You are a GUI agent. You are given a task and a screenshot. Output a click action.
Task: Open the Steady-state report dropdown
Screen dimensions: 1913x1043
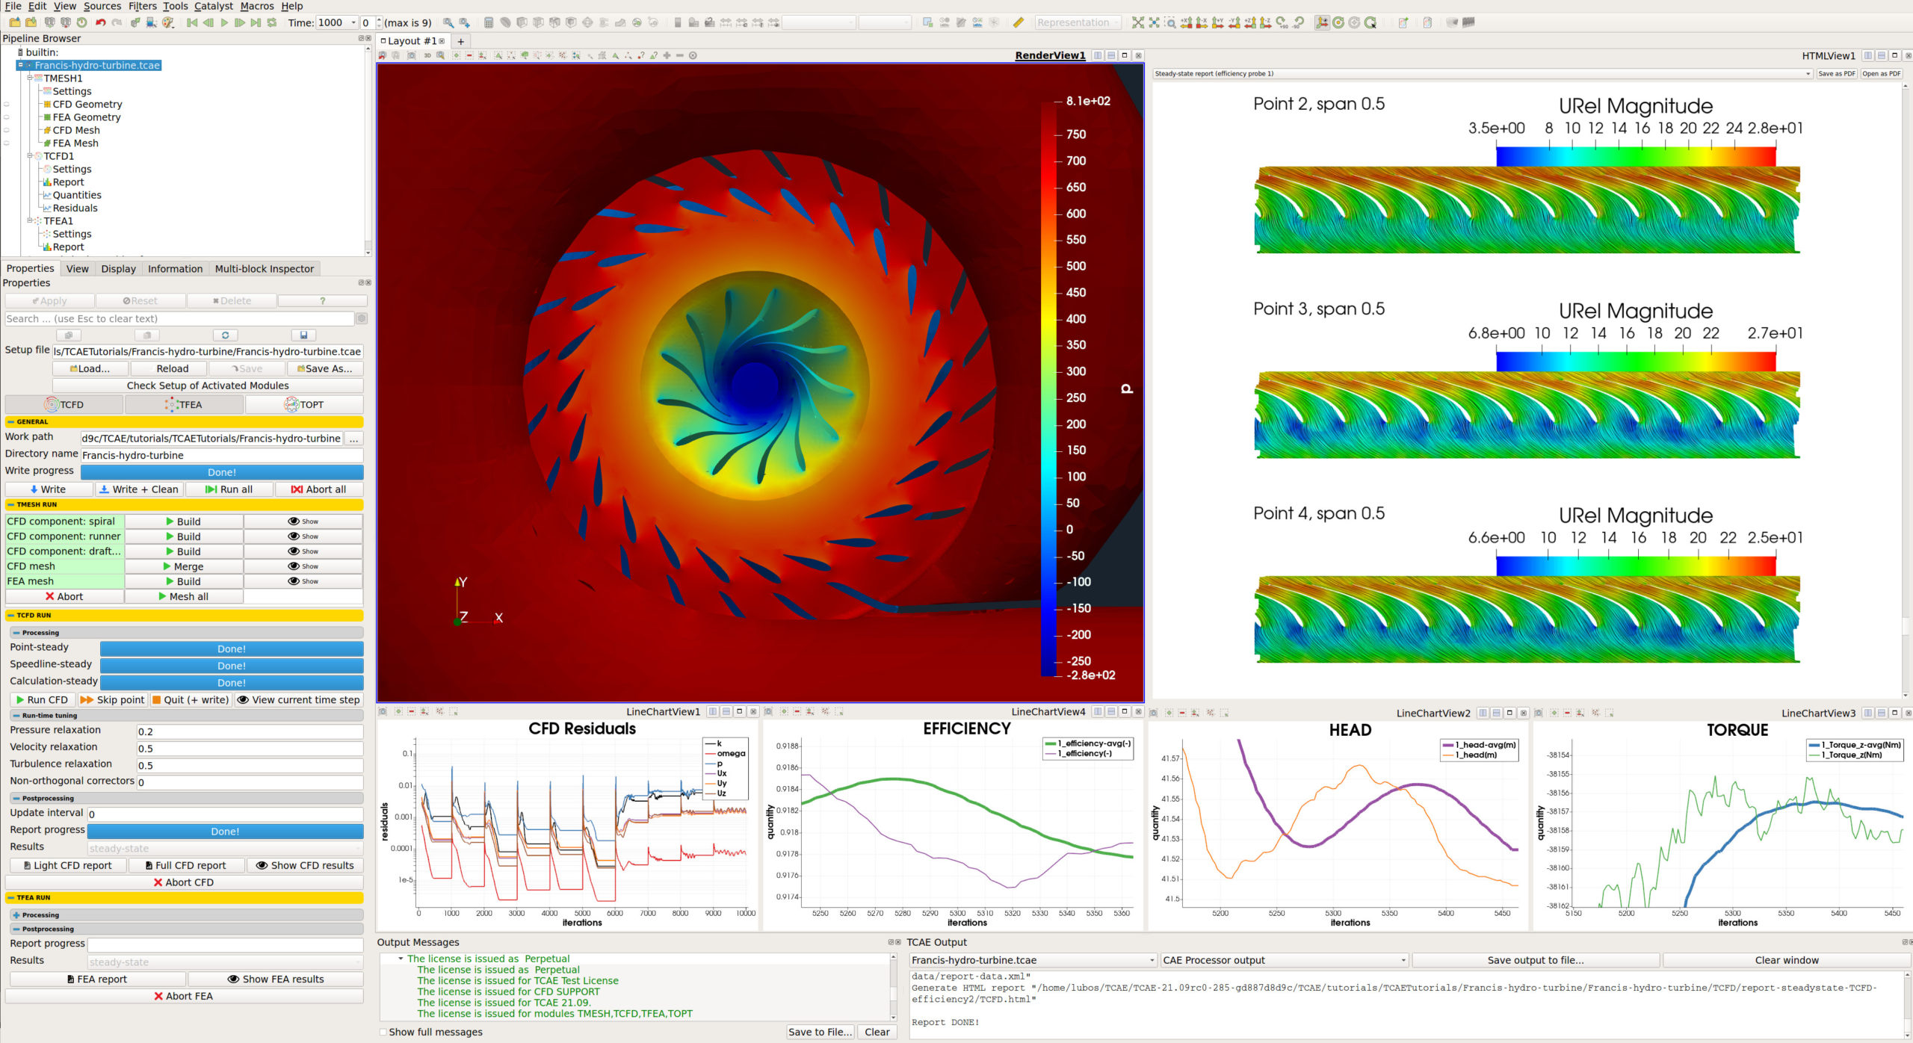click(x=1483, y=74)
